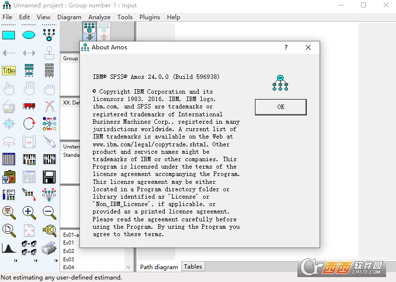Open the object properties tool
The width and height of the screenshot is (396, 282).
click(x=9, y=195)
